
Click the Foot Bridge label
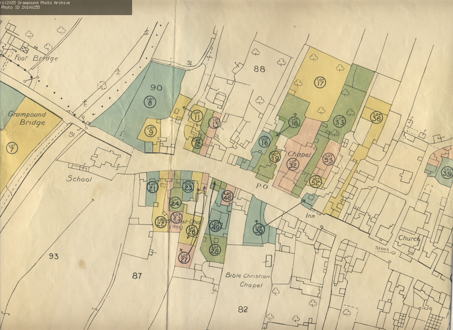click(x=37, y=58)
